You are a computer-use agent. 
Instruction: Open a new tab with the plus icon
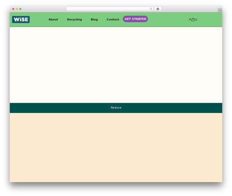[x=220, y=10]
